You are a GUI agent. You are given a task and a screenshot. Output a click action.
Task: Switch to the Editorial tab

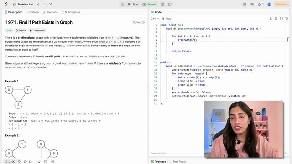[x=32, y=12]
